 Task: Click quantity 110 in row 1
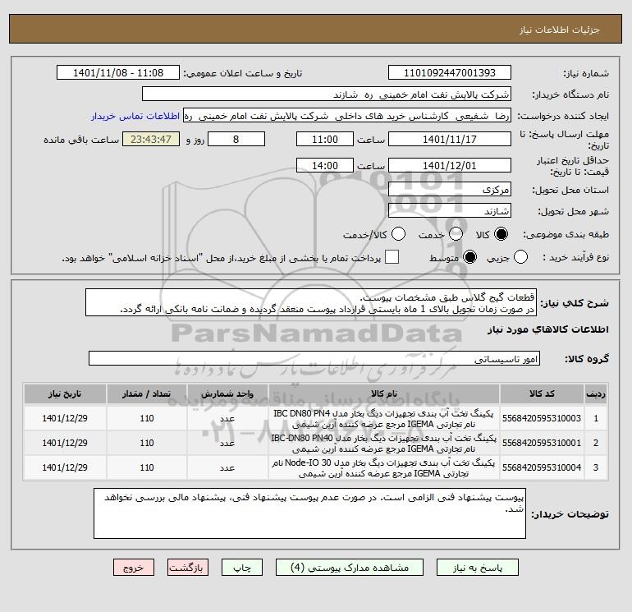click(147, 418)
